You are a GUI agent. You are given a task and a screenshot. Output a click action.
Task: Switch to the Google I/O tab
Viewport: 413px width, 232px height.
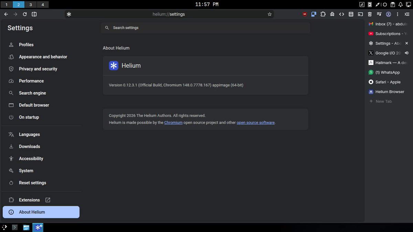tap(385, 53)
